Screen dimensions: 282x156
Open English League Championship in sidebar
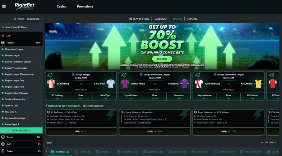19,74
